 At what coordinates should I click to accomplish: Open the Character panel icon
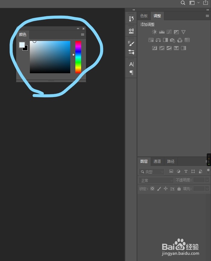[131, 64]
